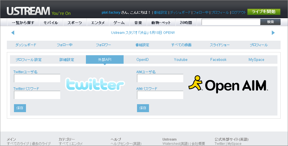Open フォロー中 in the gray account bar
This screenshot has width=288, height=146.
coord(65,45)
